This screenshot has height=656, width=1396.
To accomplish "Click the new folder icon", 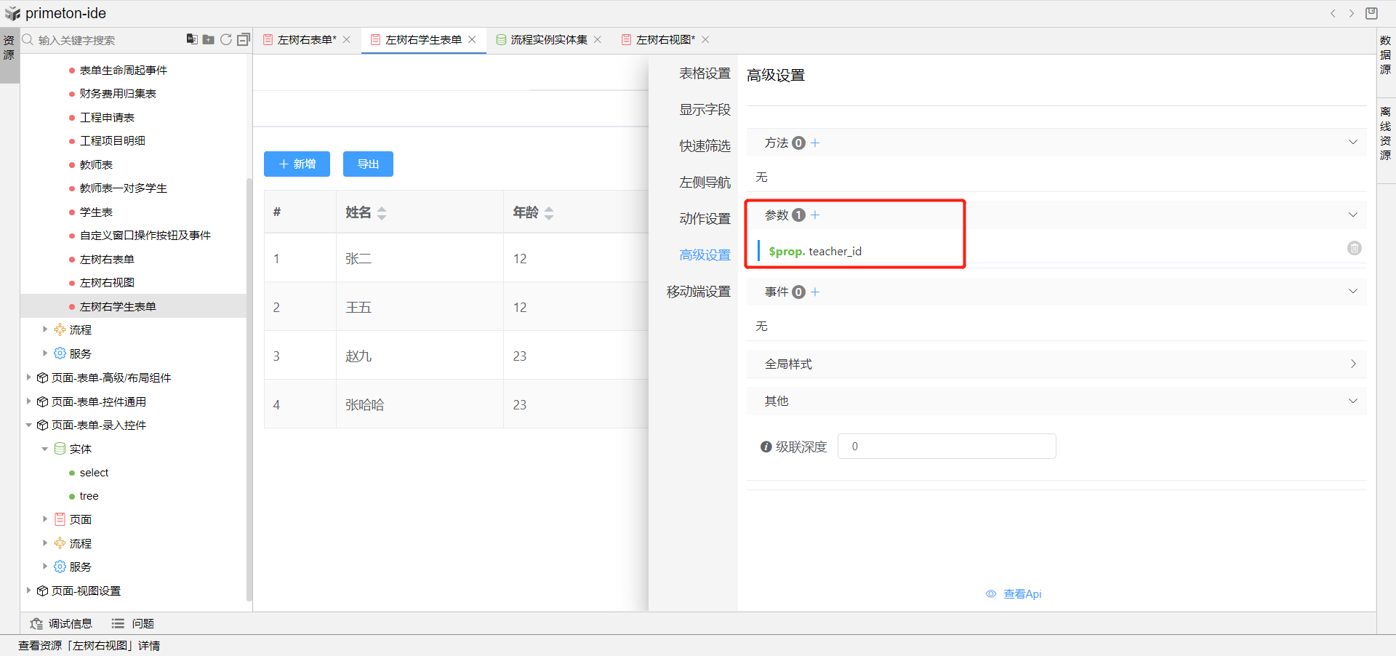I will tap(209, 39).
